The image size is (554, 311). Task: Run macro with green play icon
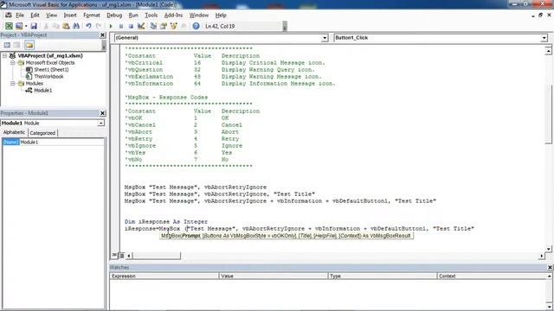[111, 26]
